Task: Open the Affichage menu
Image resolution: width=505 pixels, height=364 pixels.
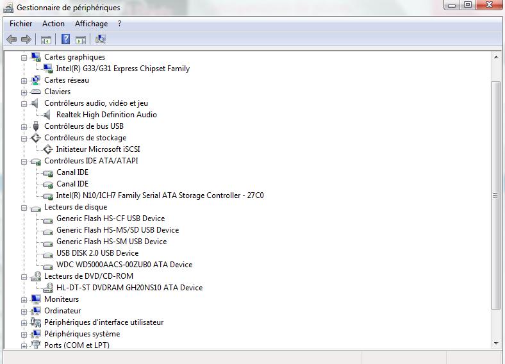Action: point(91,24)
